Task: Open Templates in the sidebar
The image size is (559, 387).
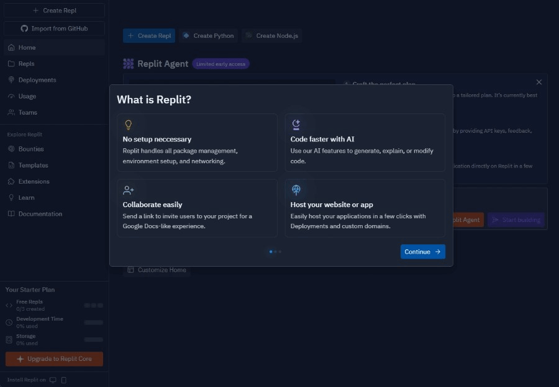Action: click(x=54, y=165)
